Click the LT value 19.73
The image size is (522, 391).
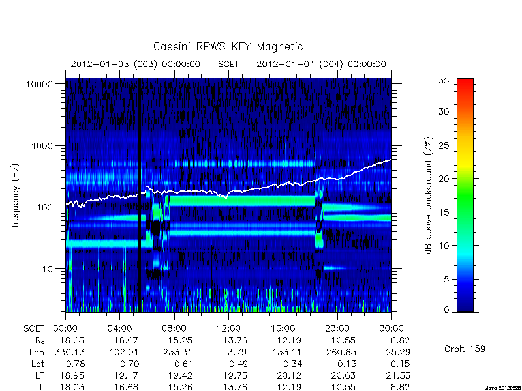pyautogui.click(x=235, y=376)
